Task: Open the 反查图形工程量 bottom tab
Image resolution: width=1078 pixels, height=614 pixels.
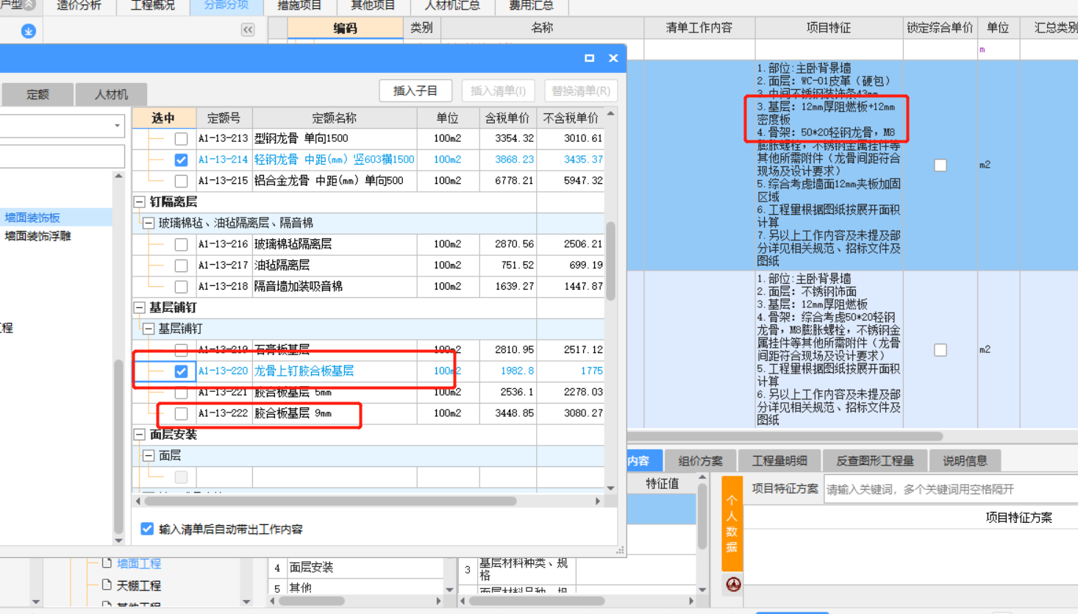Action: pos(875,461)
